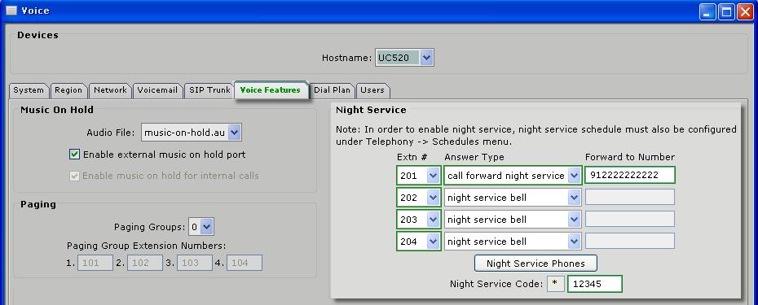Click Forward to Number field for extension 203
This screenshot has height=305, width=758.
(630, 219)
